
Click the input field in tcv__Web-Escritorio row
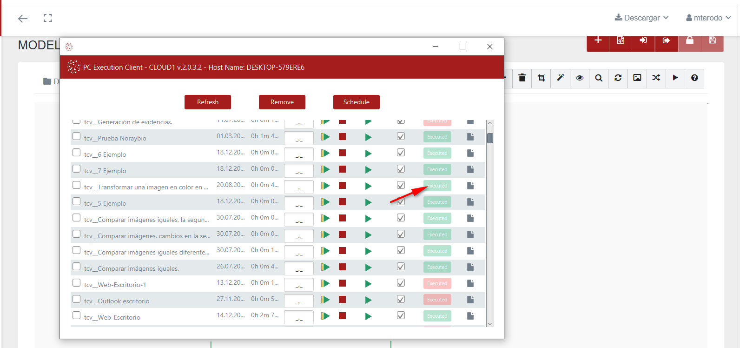(x=299, y=317)
